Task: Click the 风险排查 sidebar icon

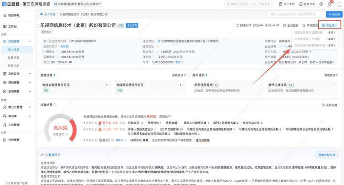Action: coord(5,41)
